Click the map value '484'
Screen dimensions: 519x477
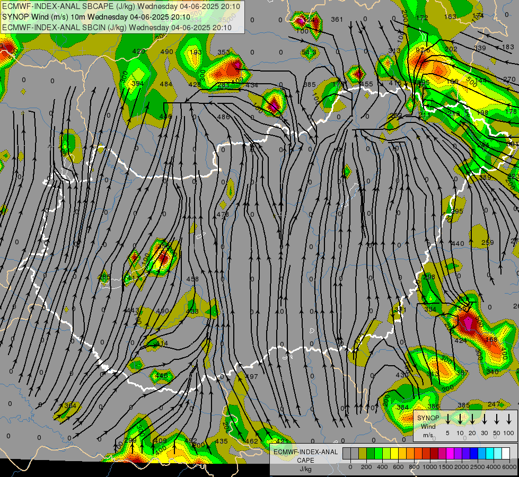click(166, 84)
